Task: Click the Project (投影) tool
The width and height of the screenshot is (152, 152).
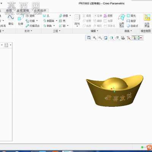Action: click(x=108, y=16)
